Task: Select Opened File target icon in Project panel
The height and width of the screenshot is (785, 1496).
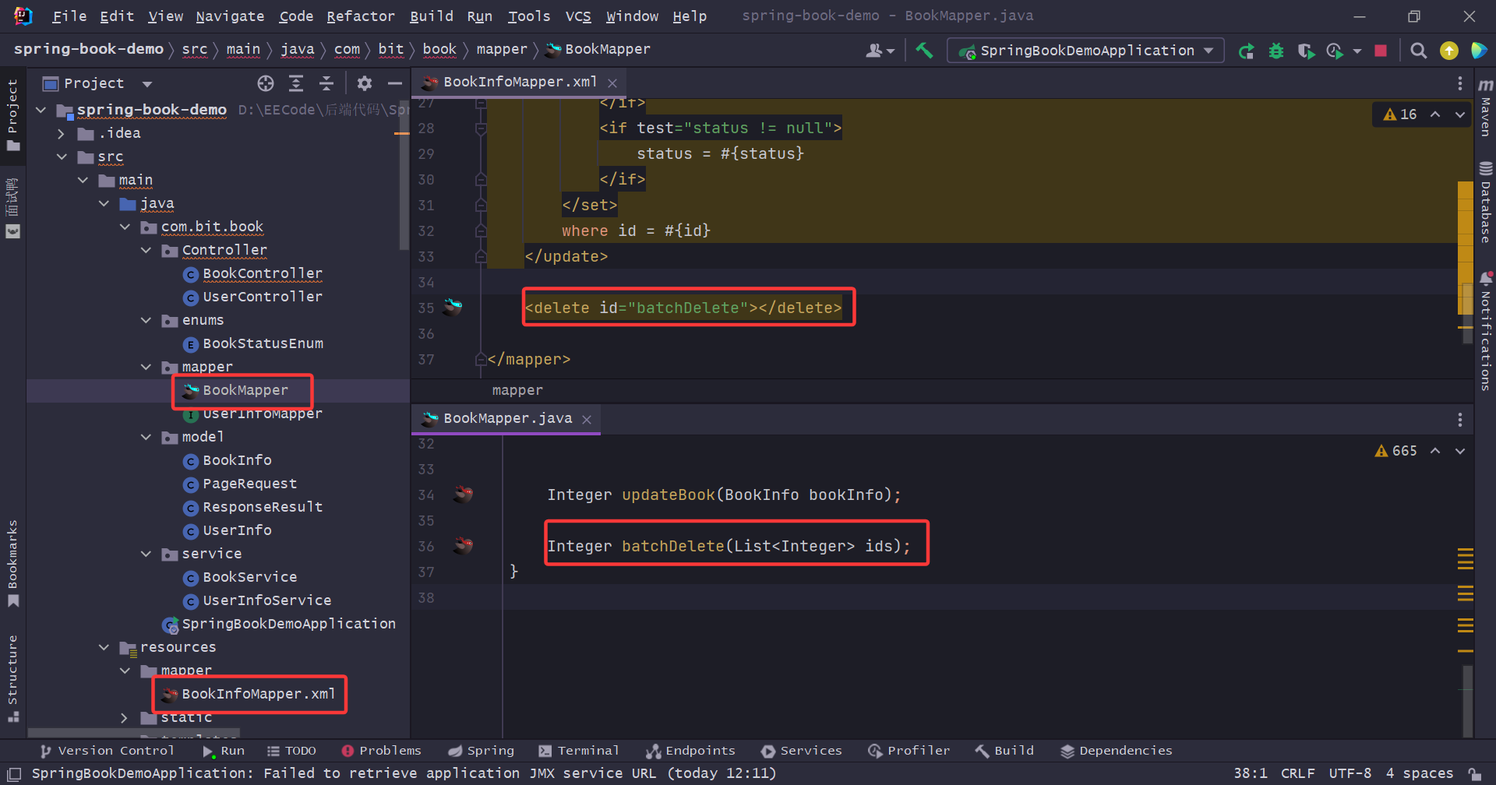Action: point(266,83)
